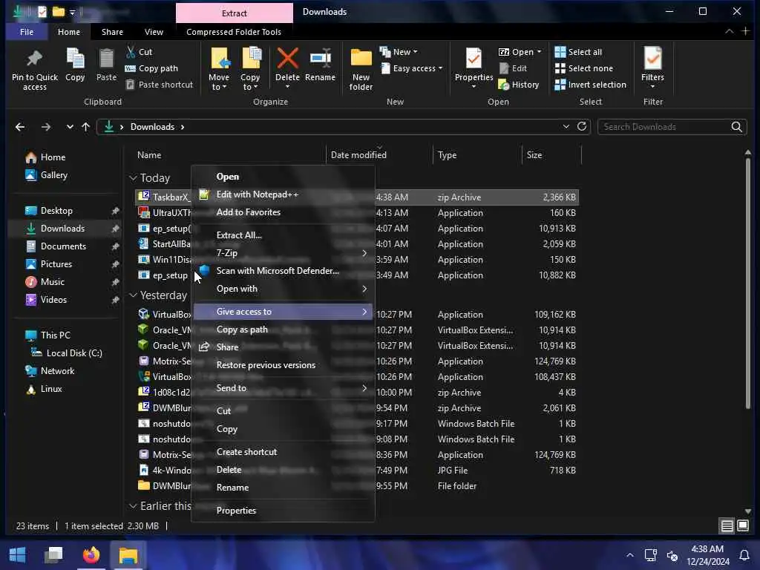760x570 pixels.
Task: Switch to the View tab
Action: coord(154,32)
